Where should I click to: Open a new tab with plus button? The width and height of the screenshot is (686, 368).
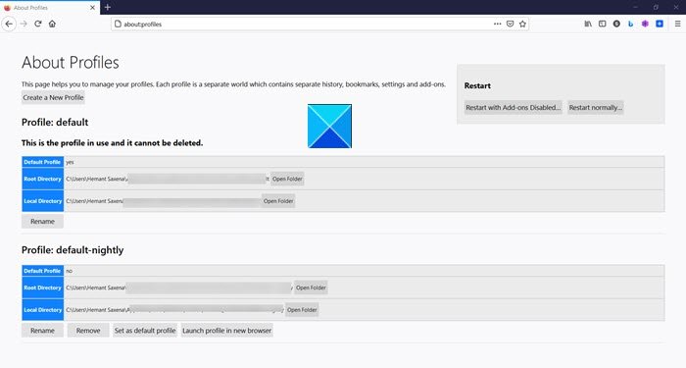click(108, 7)
